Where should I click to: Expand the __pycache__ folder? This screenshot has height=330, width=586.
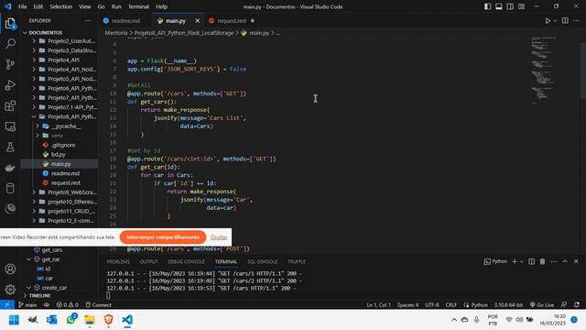[x=38, y=126]
